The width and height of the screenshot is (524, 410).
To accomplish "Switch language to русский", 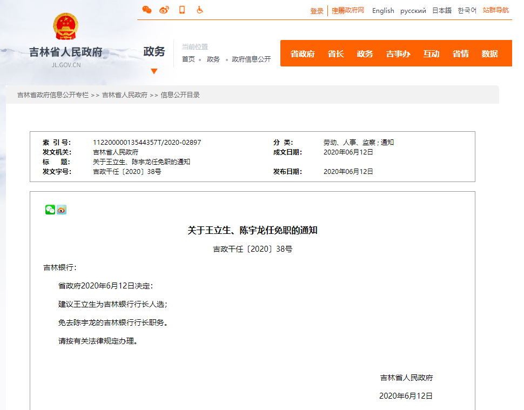I will (x=413, y=11).
